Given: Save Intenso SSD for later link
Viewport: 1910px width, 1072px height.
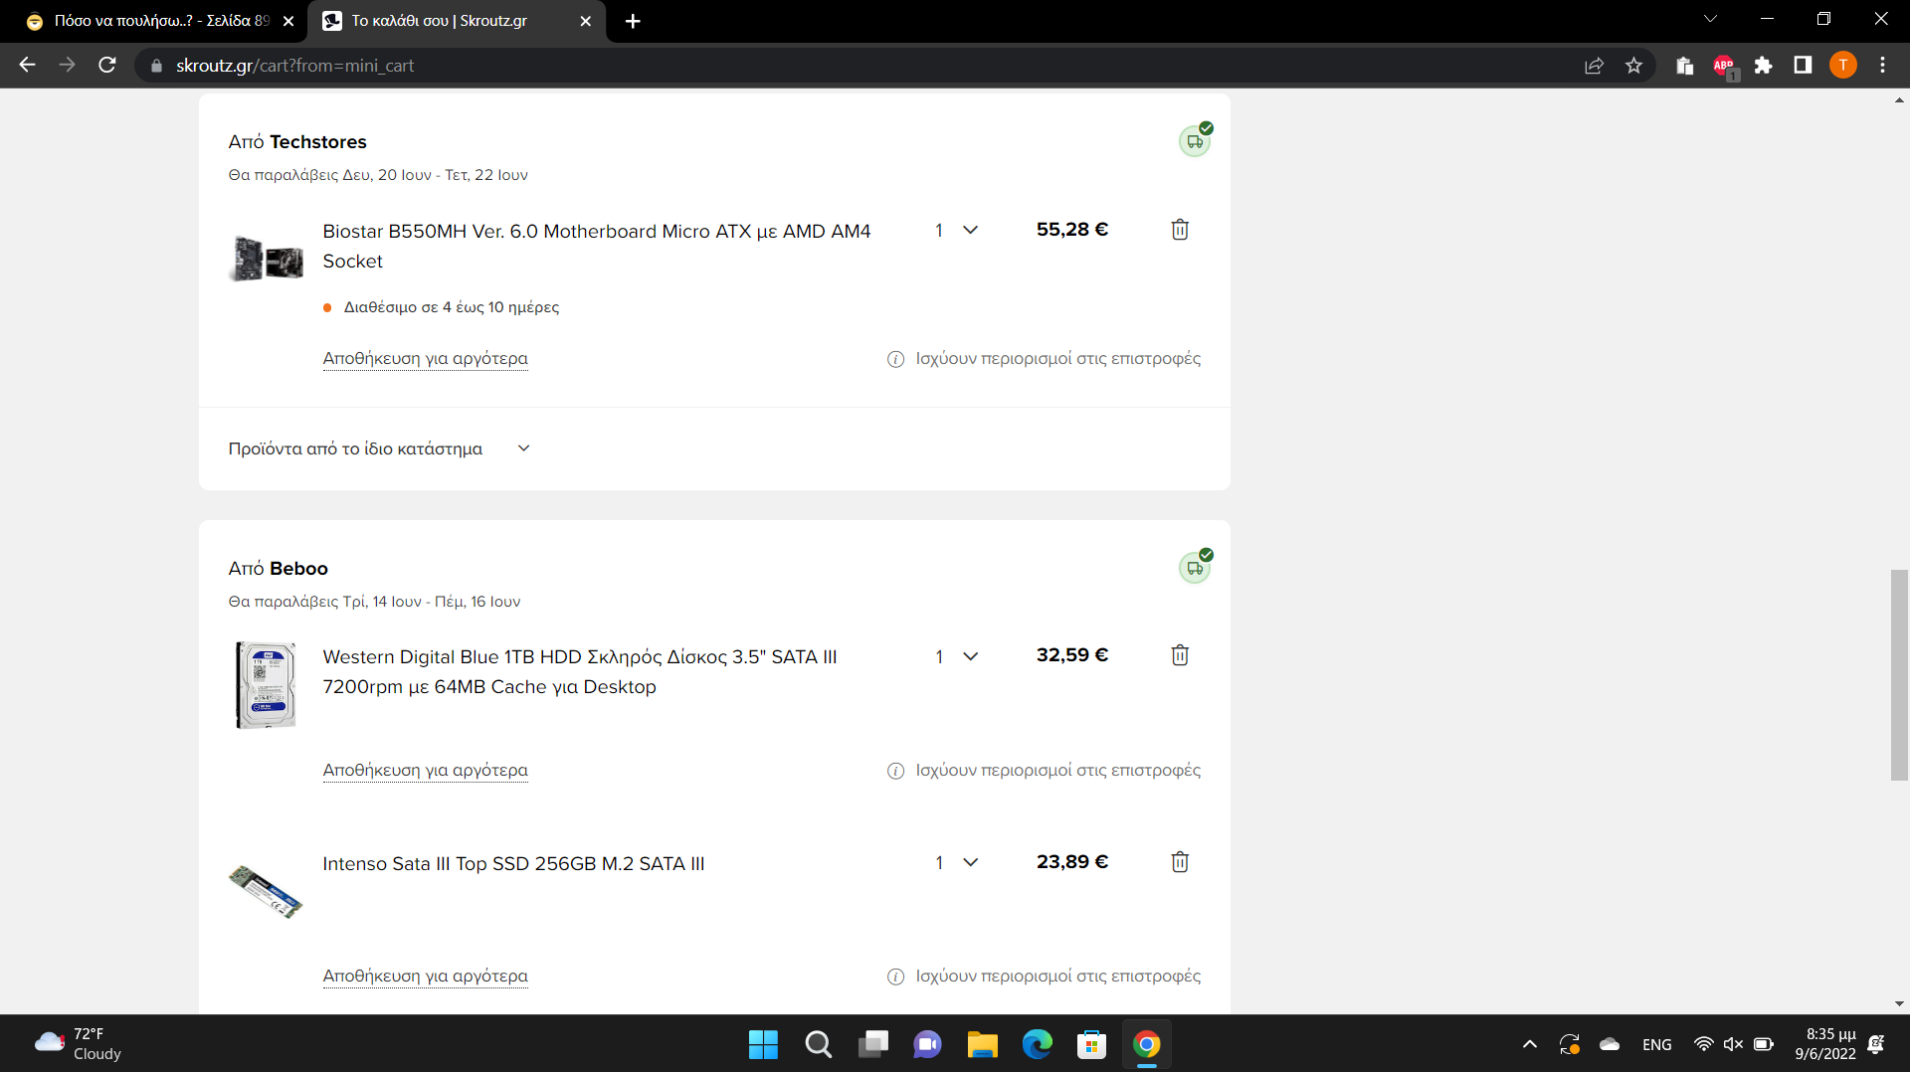Looking at the screenshot, I should 425,977.
